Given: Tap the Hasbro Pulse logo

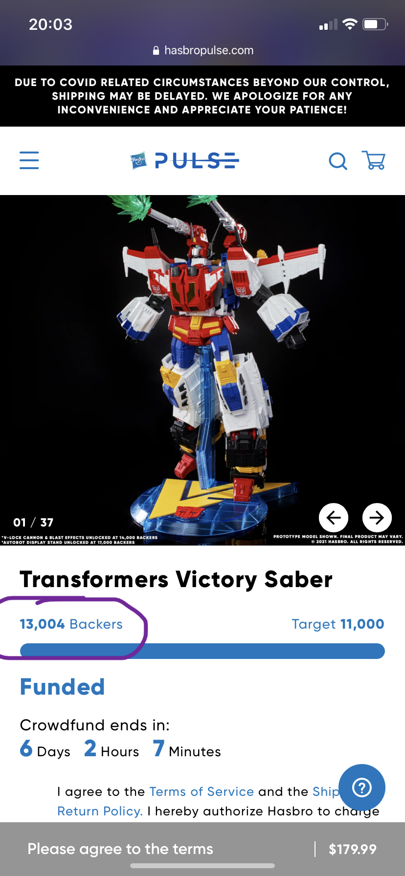Looking at the screenshot, I should coord(184,160).
